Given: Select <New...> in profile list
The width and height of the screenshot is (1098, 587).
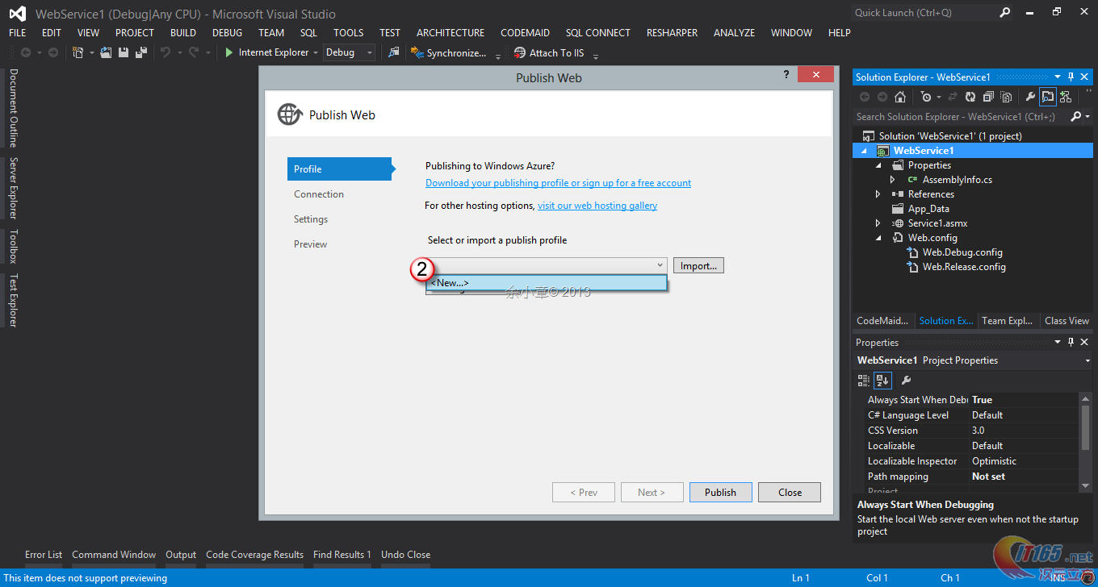Looking at the screenshot, I should pos(547,283).
